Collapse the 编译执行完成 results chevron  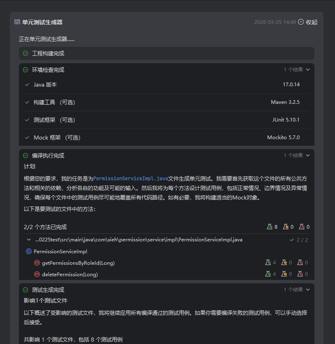coord(308,156)
